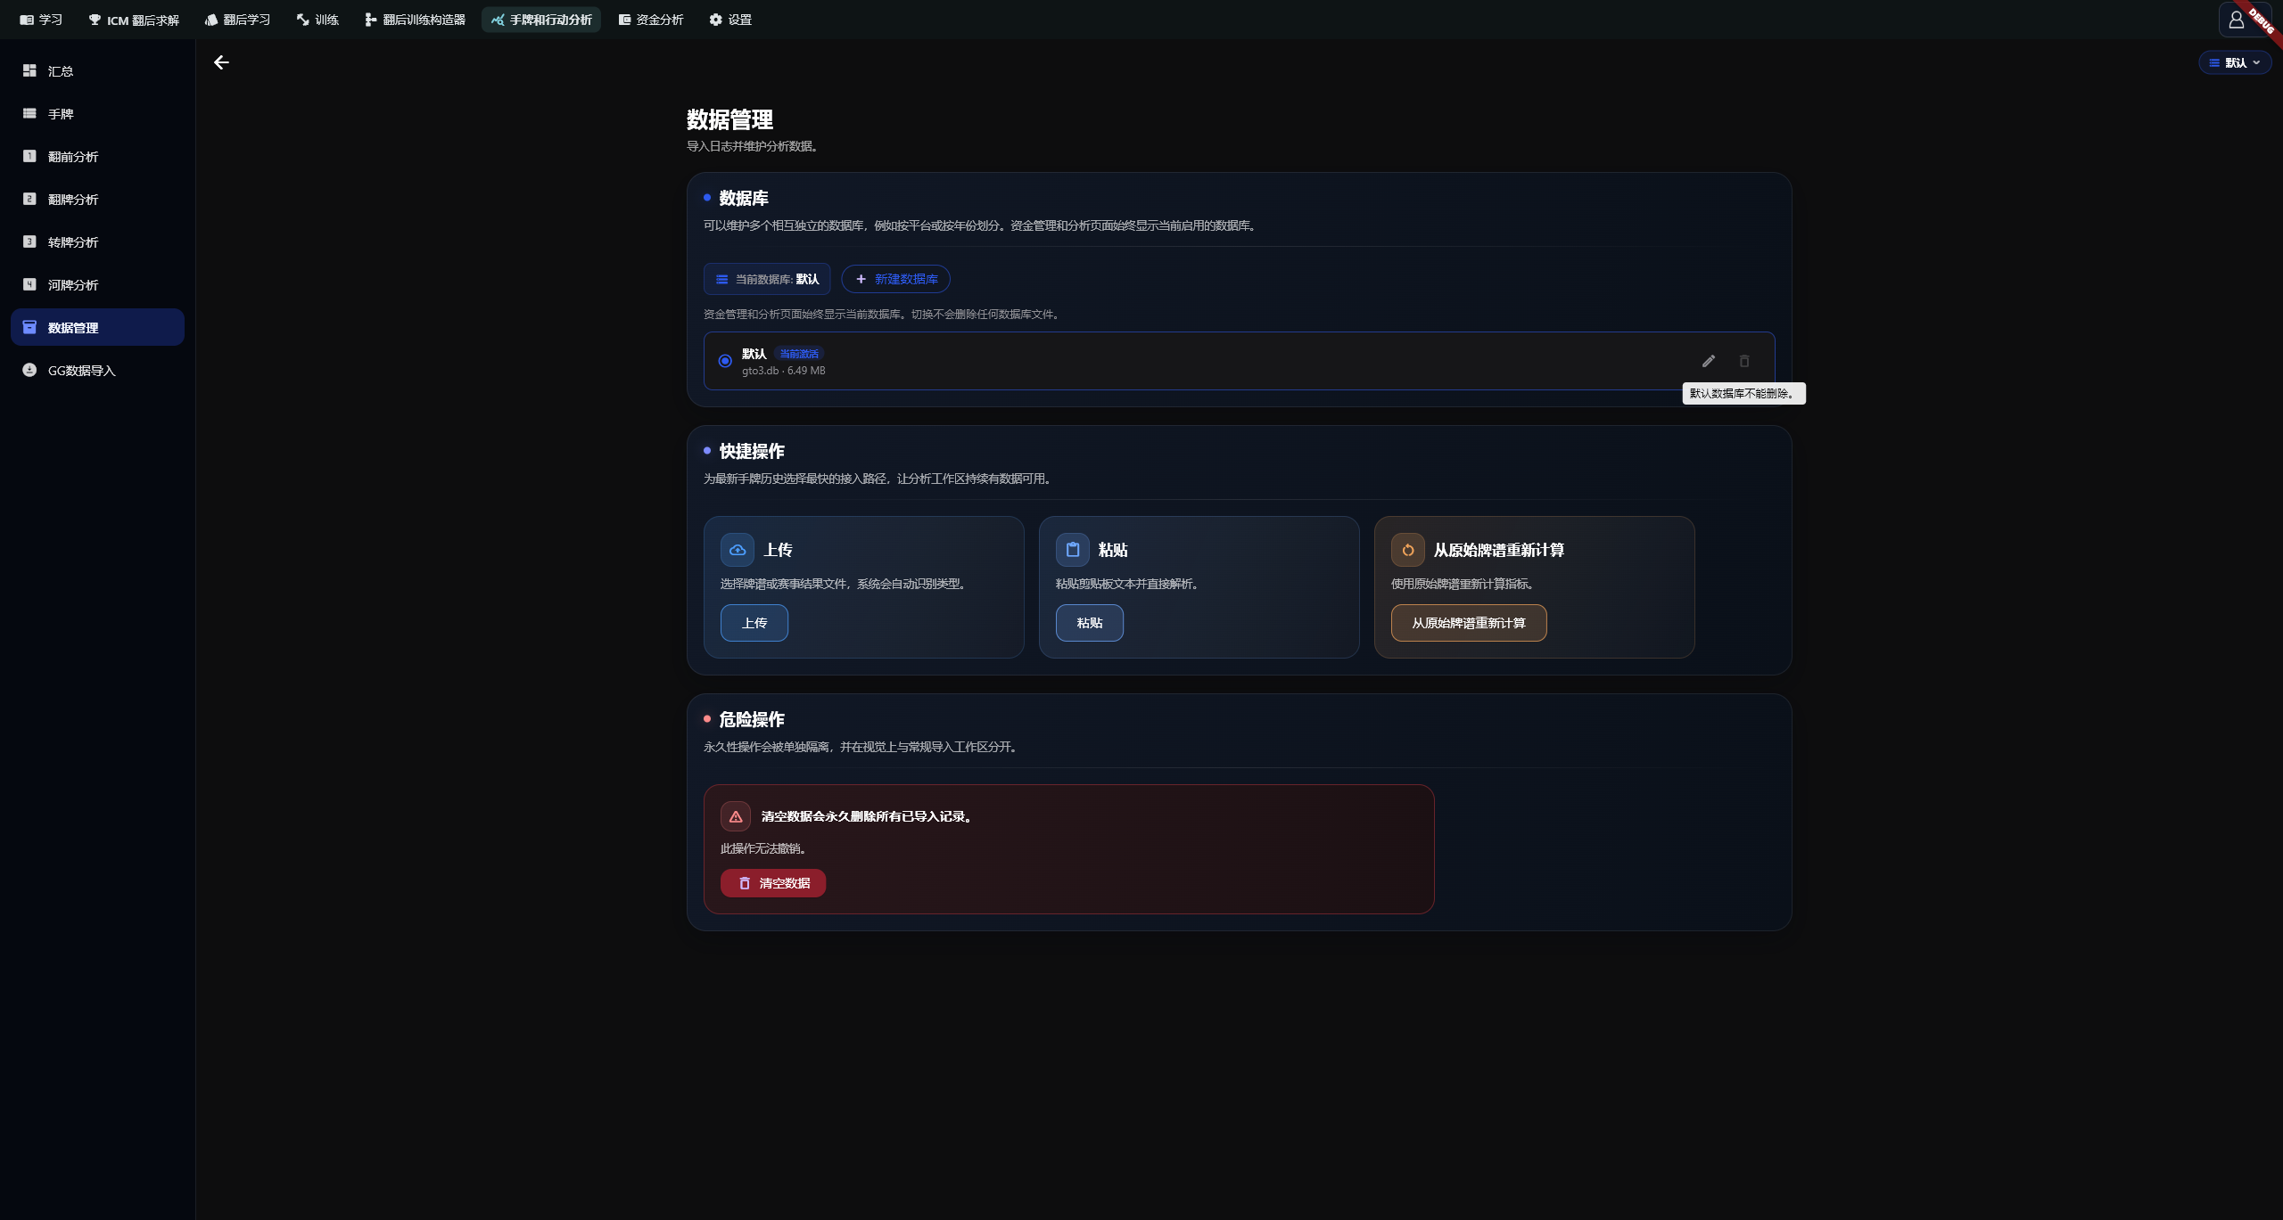Click the 粘贴 button
2283x1220 pixels.
coord(1090,623)
